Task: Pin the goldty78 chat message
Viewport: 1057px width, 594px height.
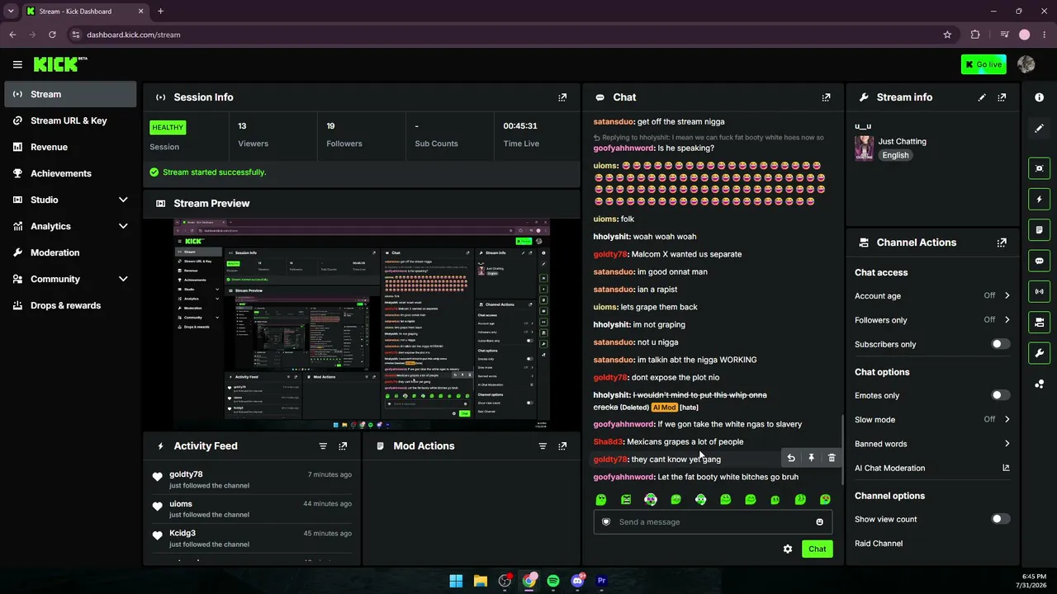Action: tap(811, 458)
